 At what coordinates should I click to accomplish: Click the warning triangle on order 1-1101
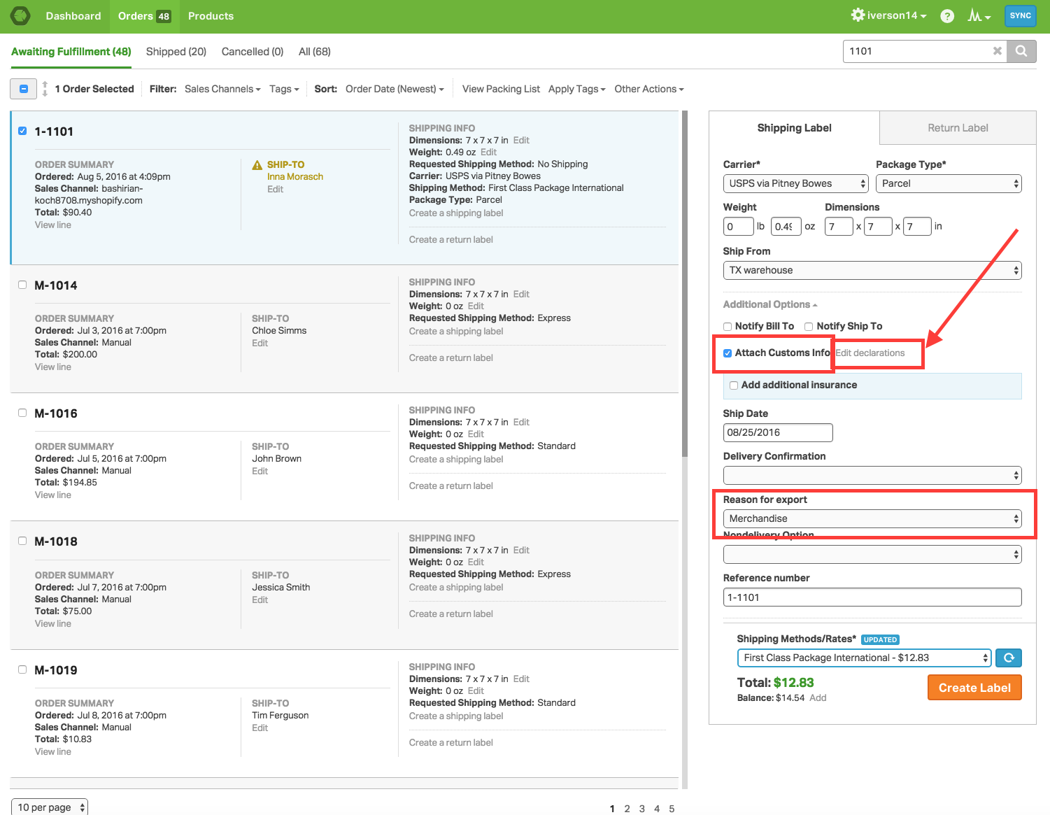(x=257, y=164)
